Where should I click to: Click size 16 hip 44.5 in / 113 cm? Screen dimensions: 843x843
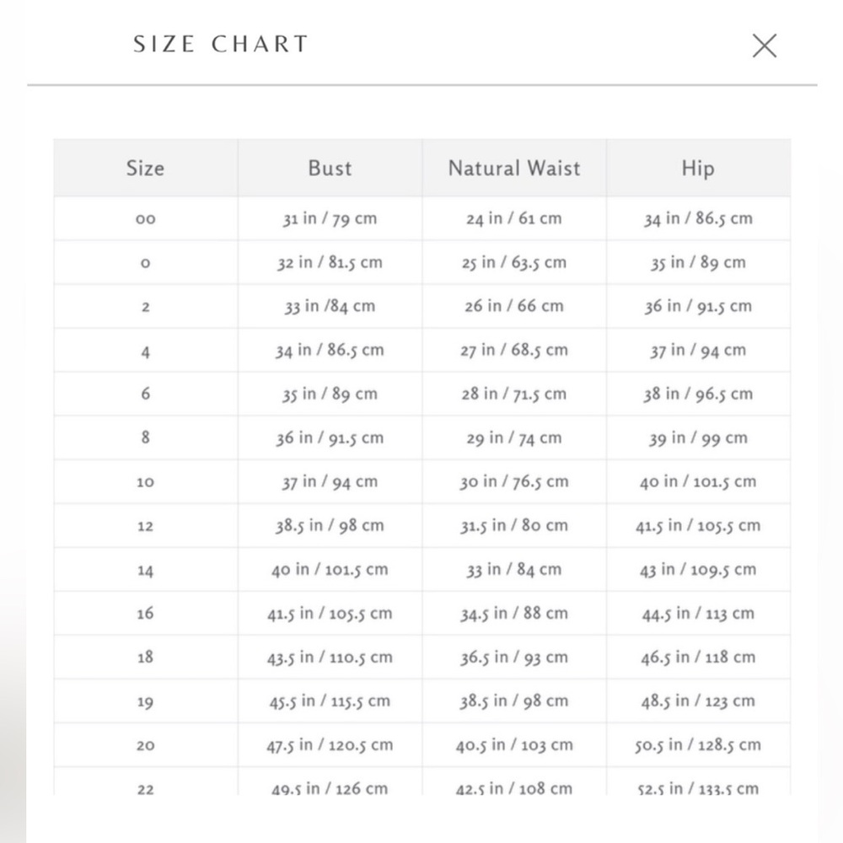click(x=698, y=614)
